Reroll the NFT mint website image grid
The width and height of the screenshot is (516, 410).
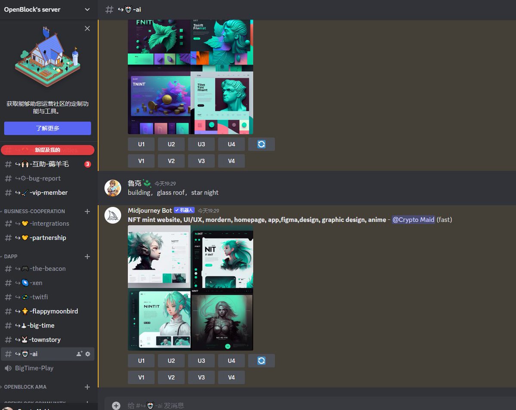[x=261, y=360]
